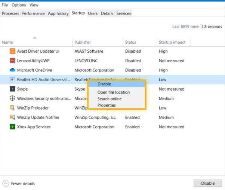Switch to the App history tab

tap(58, 13)
